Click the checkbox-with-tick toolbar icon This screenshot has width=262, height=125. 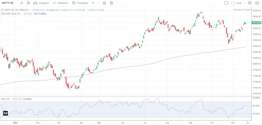click(104, 3)
